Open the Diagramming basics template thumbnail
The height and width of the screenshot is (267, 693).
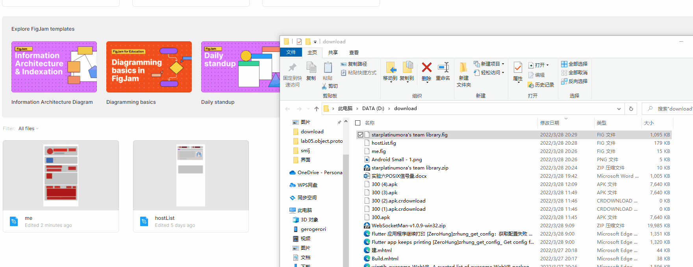click(x=149, y=67)
